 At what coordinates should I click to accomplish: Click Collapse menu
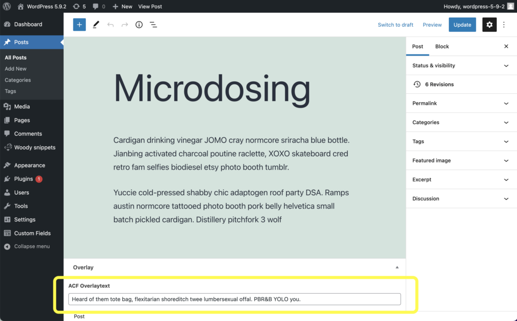[x=32, y=246]
